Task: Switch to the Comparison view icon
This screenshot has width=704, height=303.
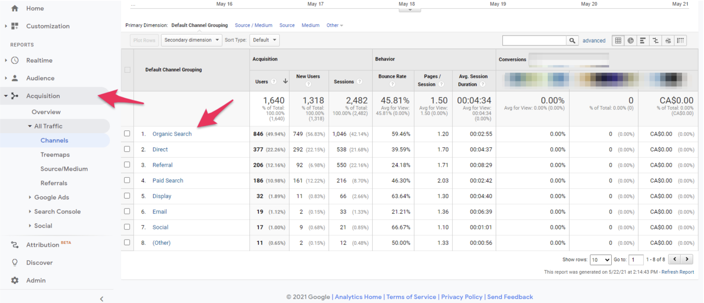Action: click(655, 40)
